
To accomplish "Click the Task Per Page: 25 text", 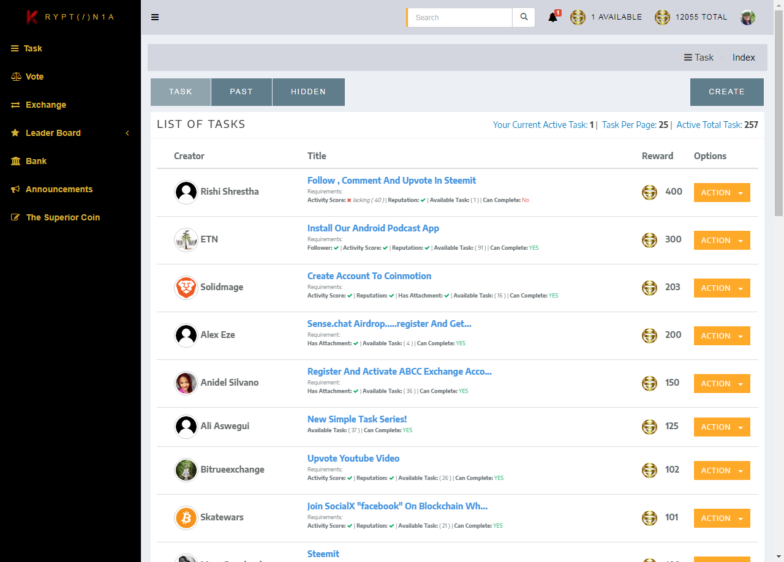I will (635, 125).
